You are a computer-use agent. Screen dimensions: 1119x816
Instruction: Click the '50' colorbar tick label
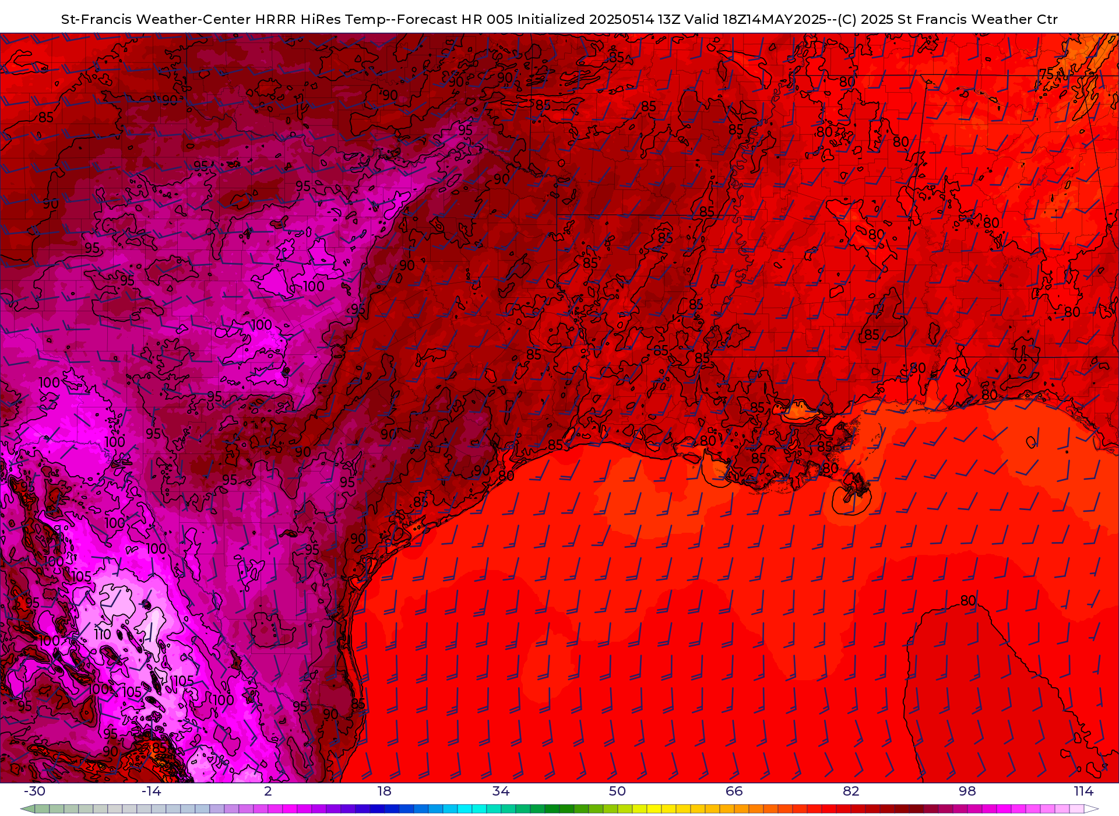pyautogui.click(x=618, y=791)
